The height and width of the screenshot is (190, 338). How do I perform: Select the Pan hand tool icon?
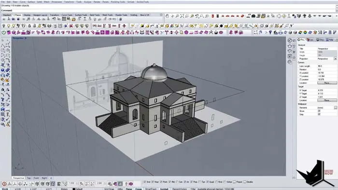click(167, 16)
